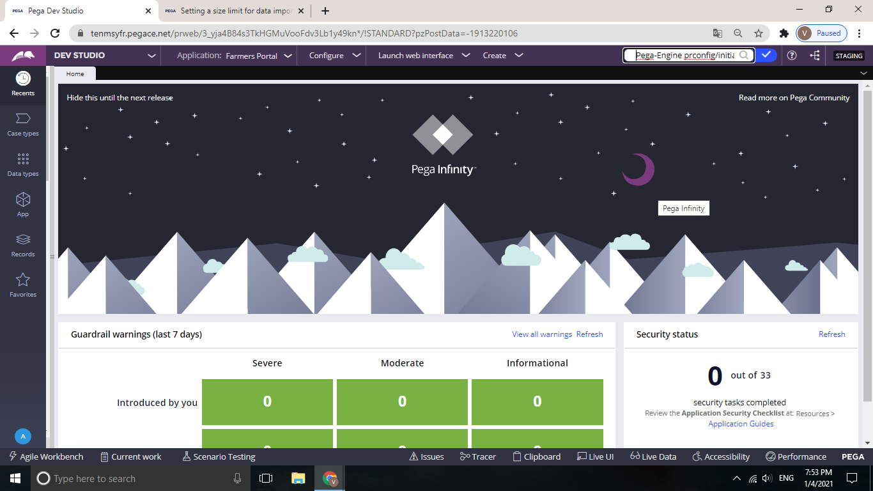The image size is (873, 491).
Task: Open Favorites in sidebar
Action: click(23, 285)
